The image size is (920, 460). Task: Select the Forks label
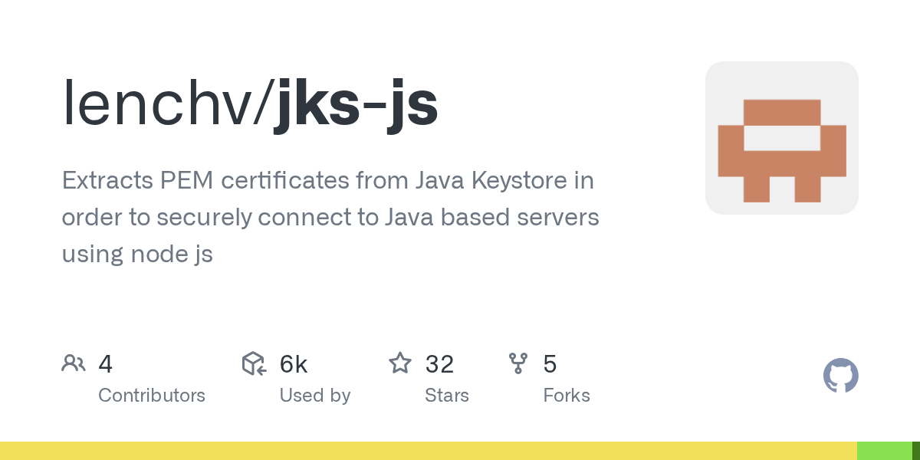tap(567, 396)
